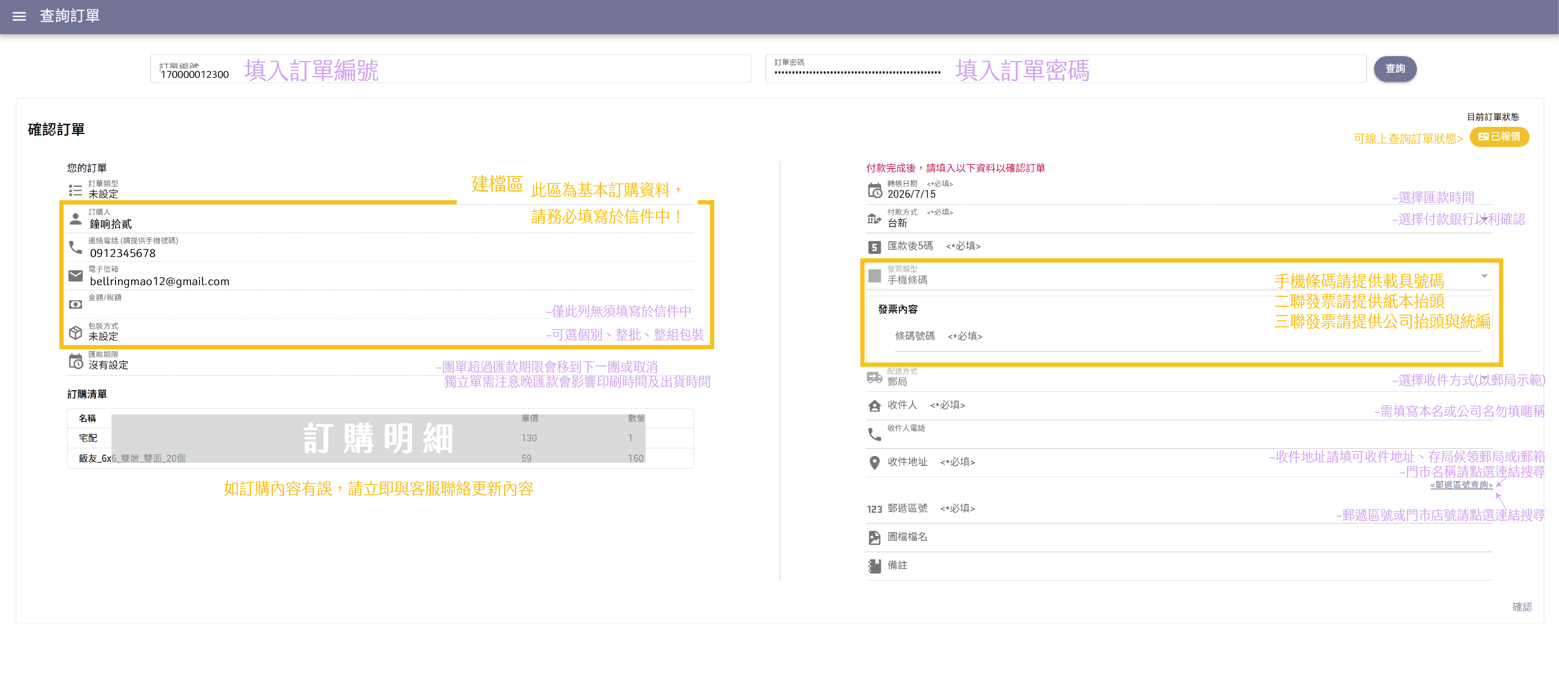Click the 訂單編號 input field
This screenshot has width=1559, height=693.
451,69
